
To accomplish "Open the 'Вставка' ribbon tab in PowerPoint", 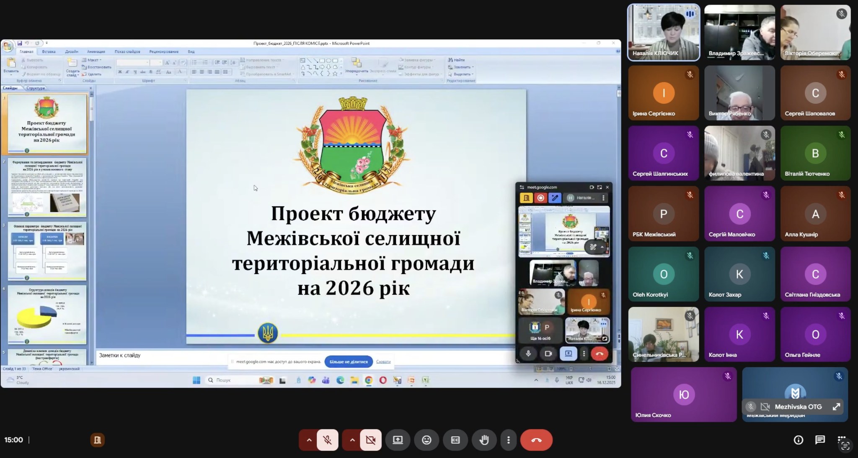I will pyautogui.click(x=49, y=51).
